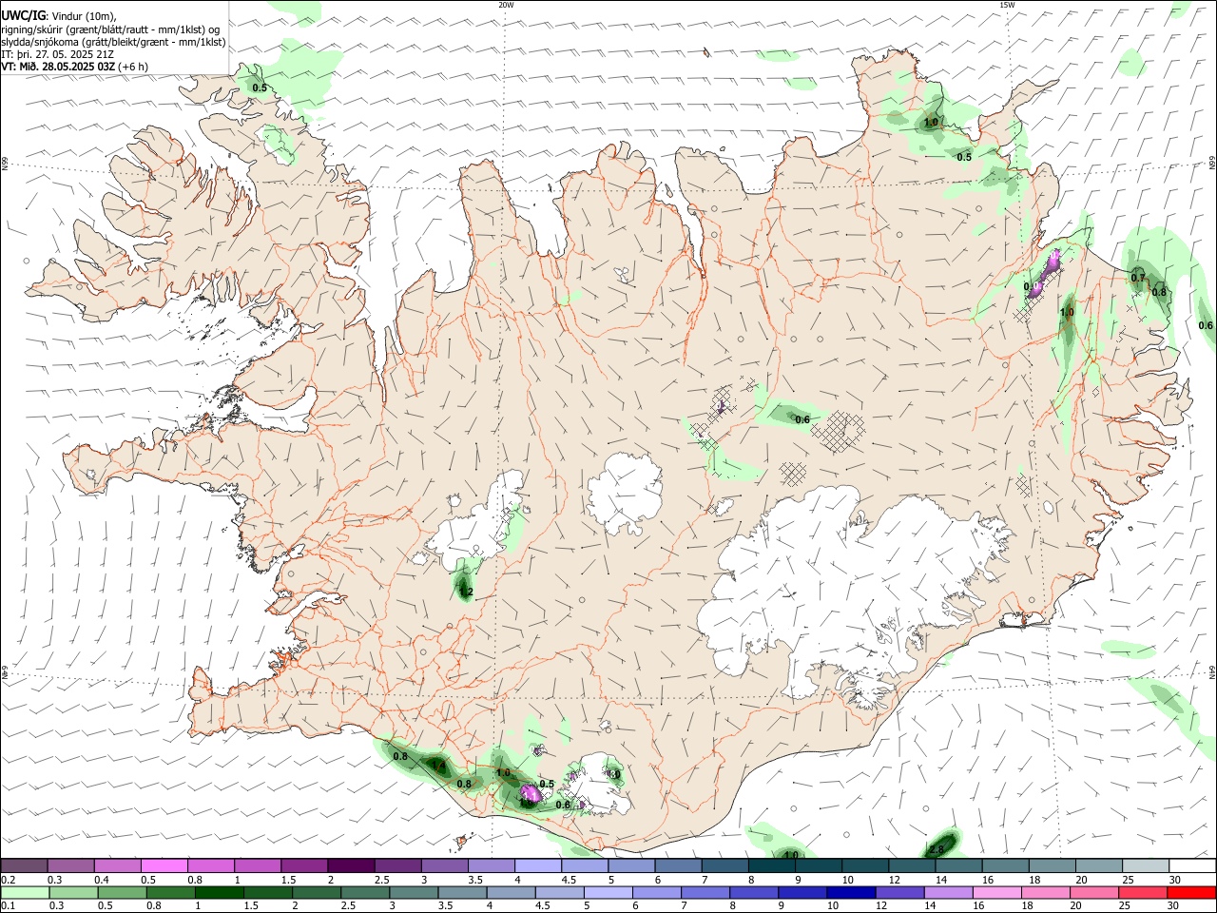Click the dusky purple 0.2–0.3 snow swatch
This screenshot has height=913, width=1217.
24,865
